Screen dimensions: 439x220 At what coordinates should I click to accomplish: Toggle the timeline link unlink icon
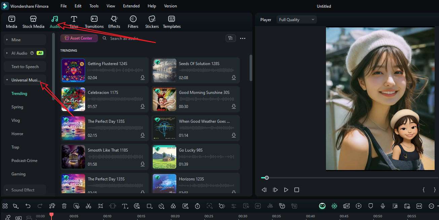[8, 217]
